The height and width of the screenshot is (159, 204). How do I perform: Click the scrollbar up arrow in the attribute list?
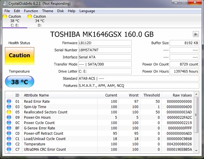coord(196,95)
